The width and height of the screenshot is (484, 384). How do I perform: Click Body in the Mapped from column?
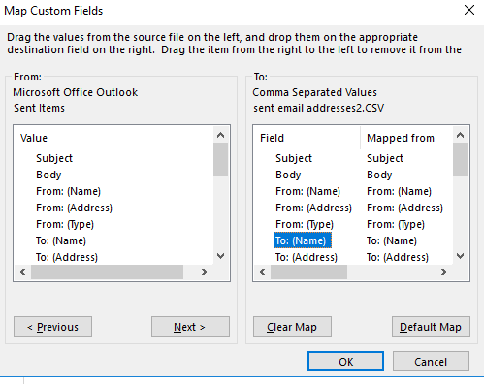pyautogui.click(x=379, y=175)
